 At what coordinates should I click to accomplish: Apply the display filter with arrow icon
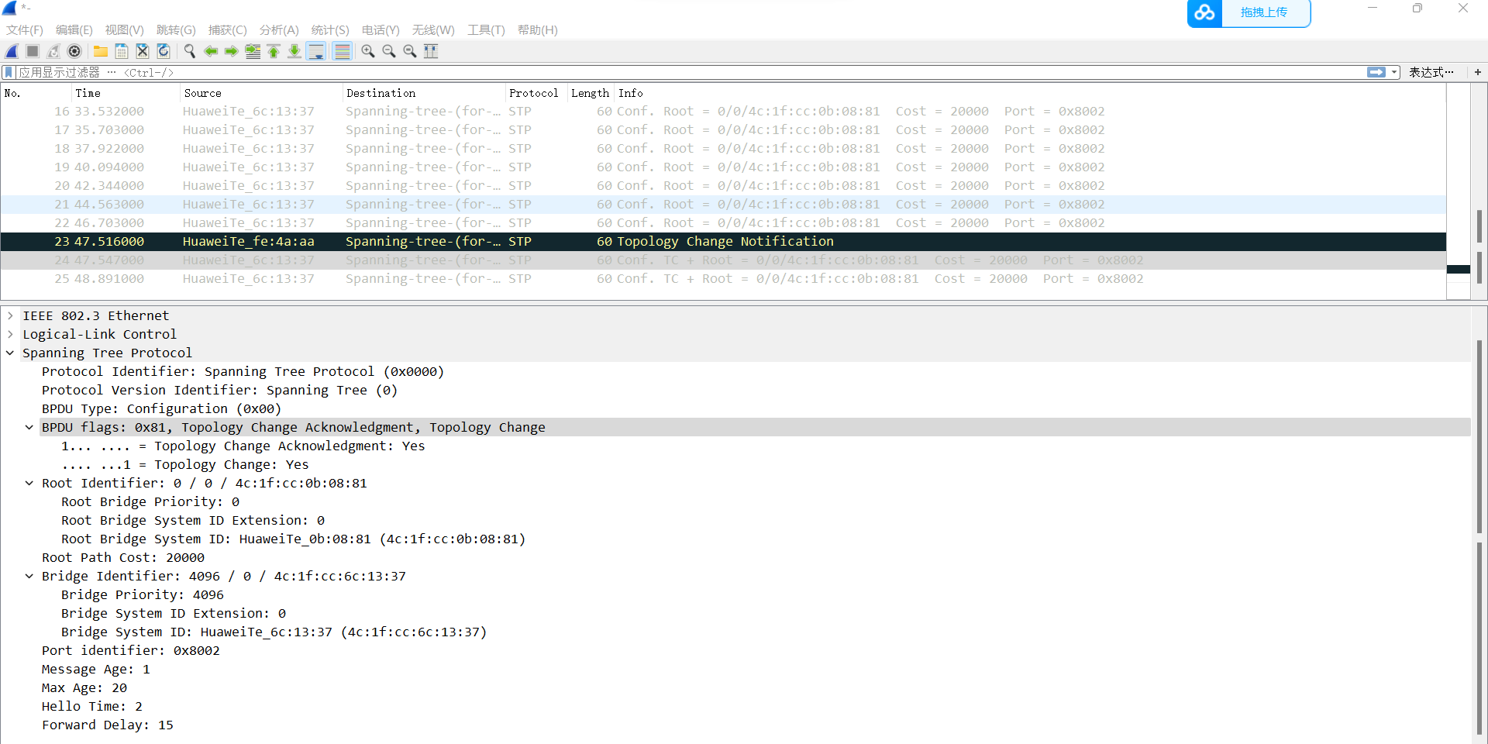point(1376,72)
